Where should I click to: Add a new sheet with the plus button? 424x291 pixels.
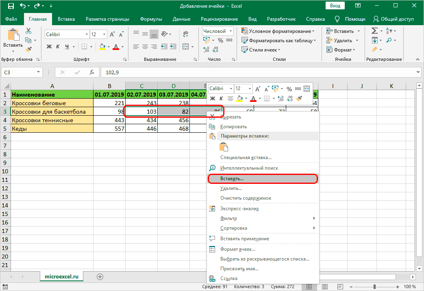(x=100, y=276)
